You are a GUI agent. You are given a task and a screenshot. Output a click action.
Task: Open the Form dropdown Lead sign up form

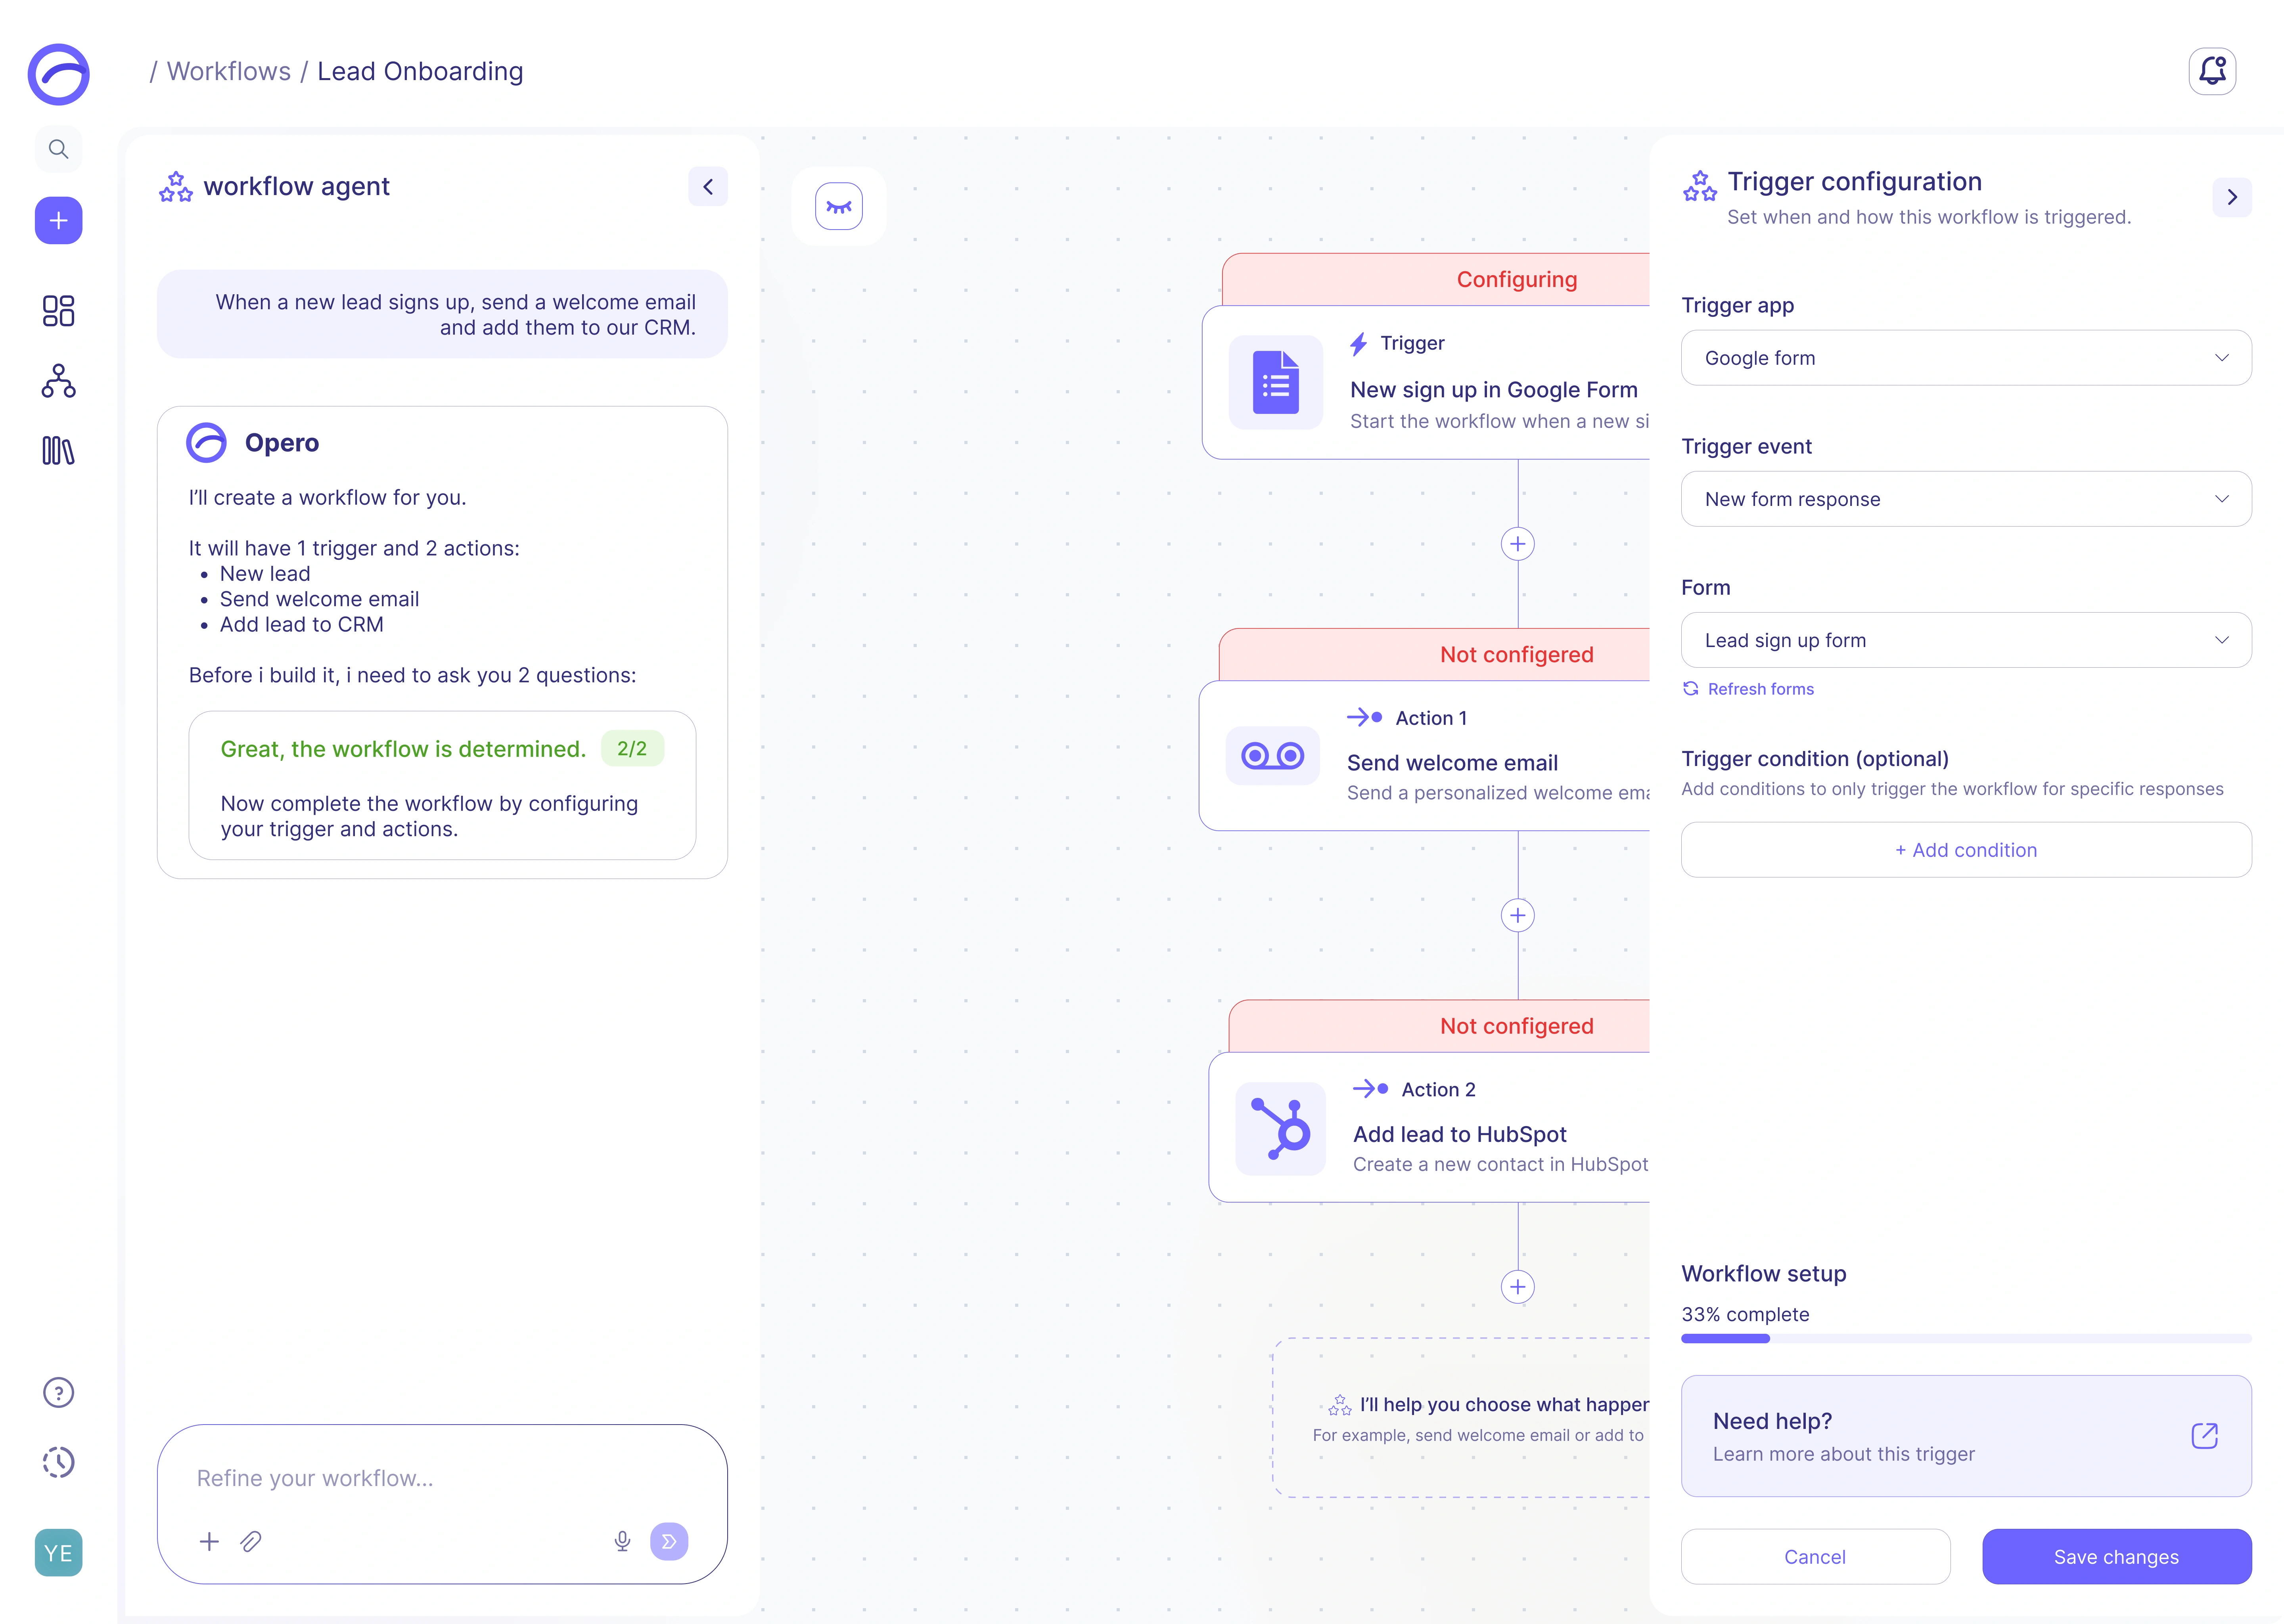tap(1966, 640)
